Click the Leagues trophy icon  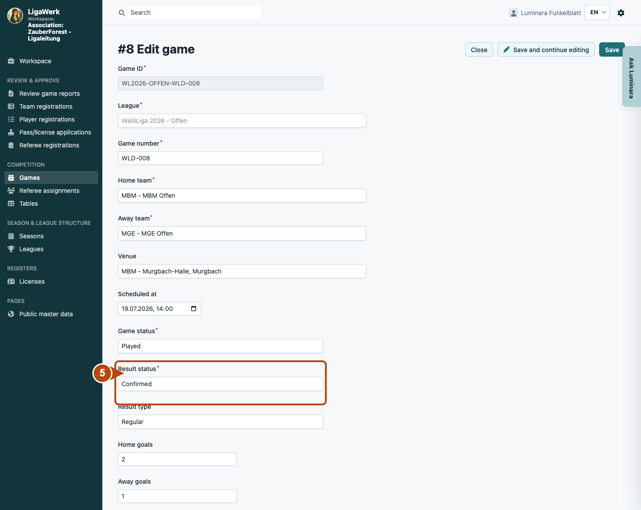11,249
